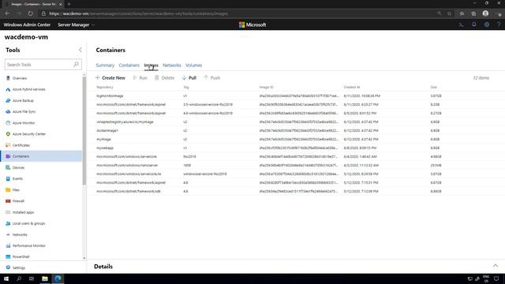
Task: Add this page to browser favorites
Action: coord(449,13)
